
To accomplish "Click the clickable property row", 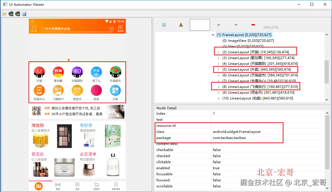I will (x=239, y=162).
